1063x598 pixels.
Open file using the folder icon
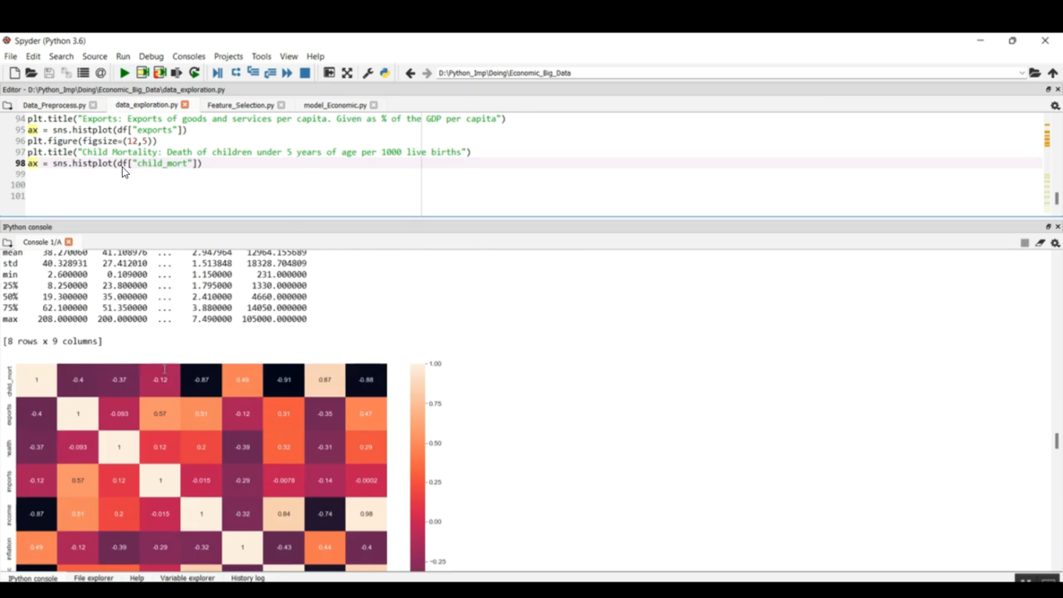31,73
